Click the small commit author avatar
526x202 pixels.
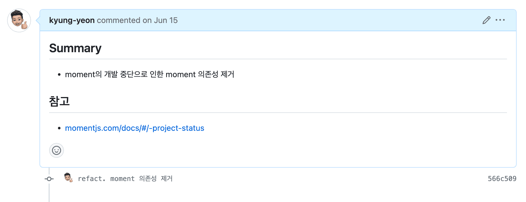pyautogui.click(x=68, y=178)
